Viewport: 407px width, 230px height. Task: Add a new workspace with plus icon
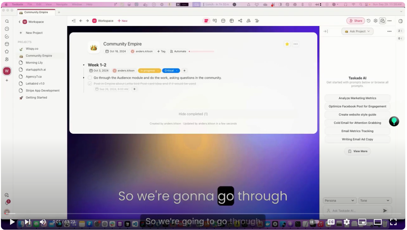tap(7, 80)
